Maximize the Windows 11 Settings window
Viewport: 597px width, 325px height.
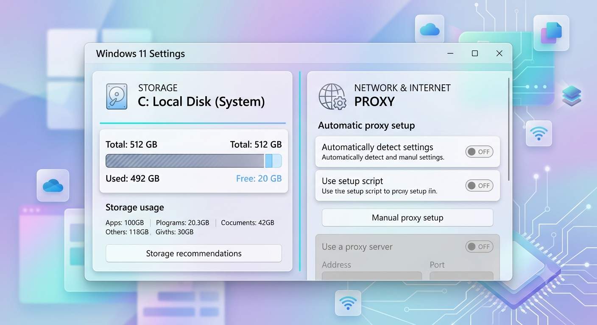pos(475,53)
